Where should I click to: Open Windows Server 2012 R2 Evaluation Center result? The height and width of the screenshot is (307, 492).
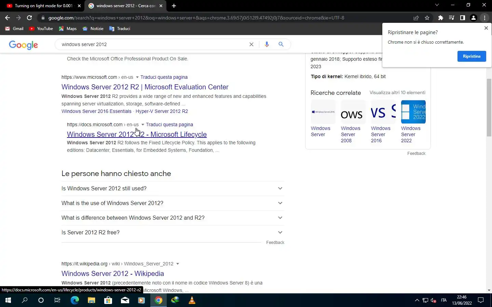pos(145,87)
